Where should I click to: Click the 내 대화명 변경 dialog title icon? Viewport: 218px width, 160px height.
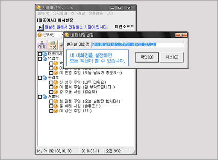[x=67, y=35]
